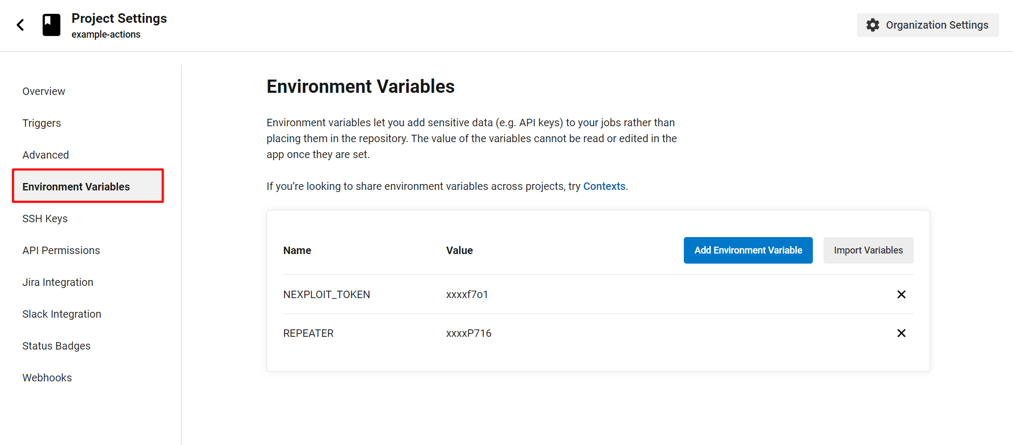Click the masked value xxxxP716
Image resolution: width=1013 pixels, height=445 pixels.
(469, 333)
